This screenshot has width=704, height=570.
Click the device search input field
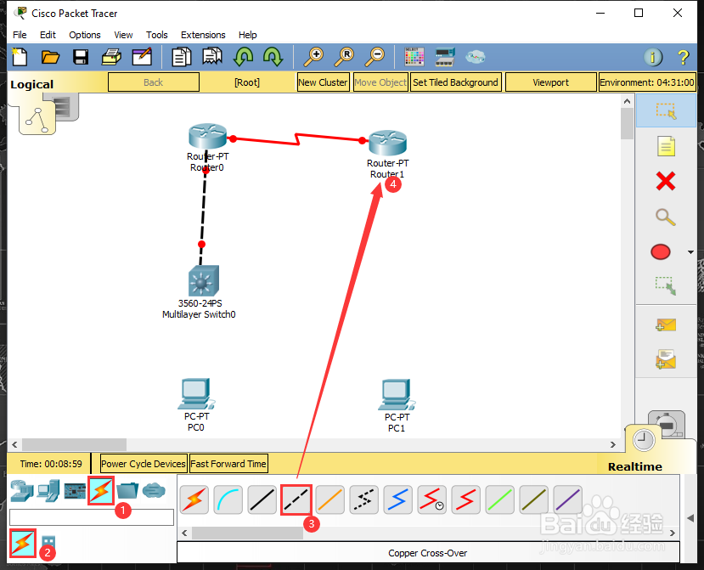[92, 517]
